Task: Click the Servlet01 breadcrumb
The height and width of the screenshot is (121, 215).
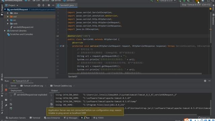Action: pos(73,77)
